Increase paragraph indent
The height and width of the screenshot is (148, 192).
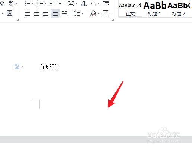[62, 3]
